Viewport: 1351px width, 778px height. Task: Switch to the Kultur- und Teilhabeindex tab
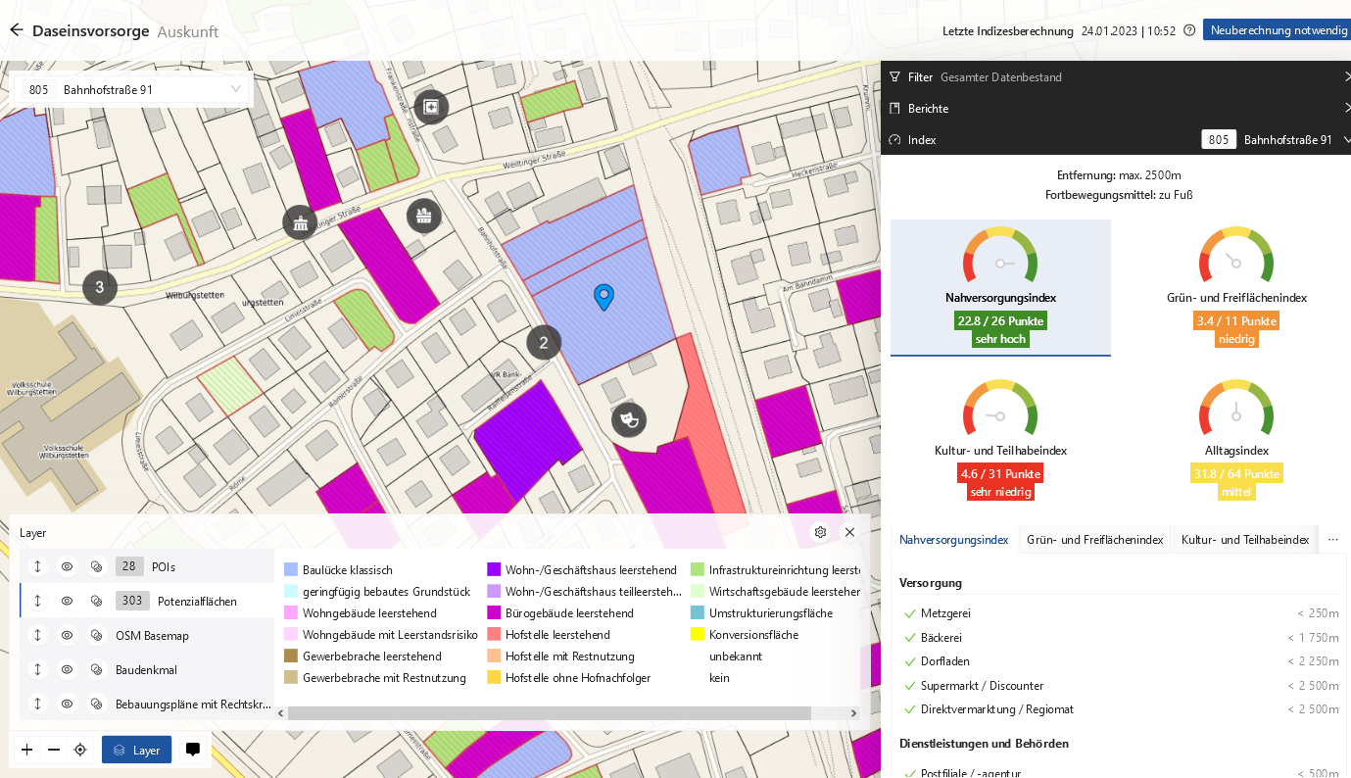(1244, 540)
